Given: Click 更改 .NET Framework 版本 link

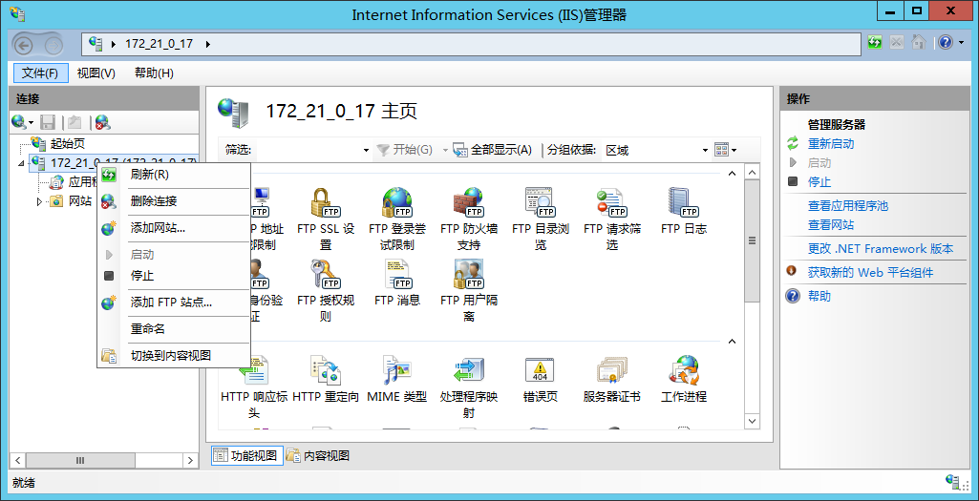Looking at the screenshot, I should coord(881,248).
